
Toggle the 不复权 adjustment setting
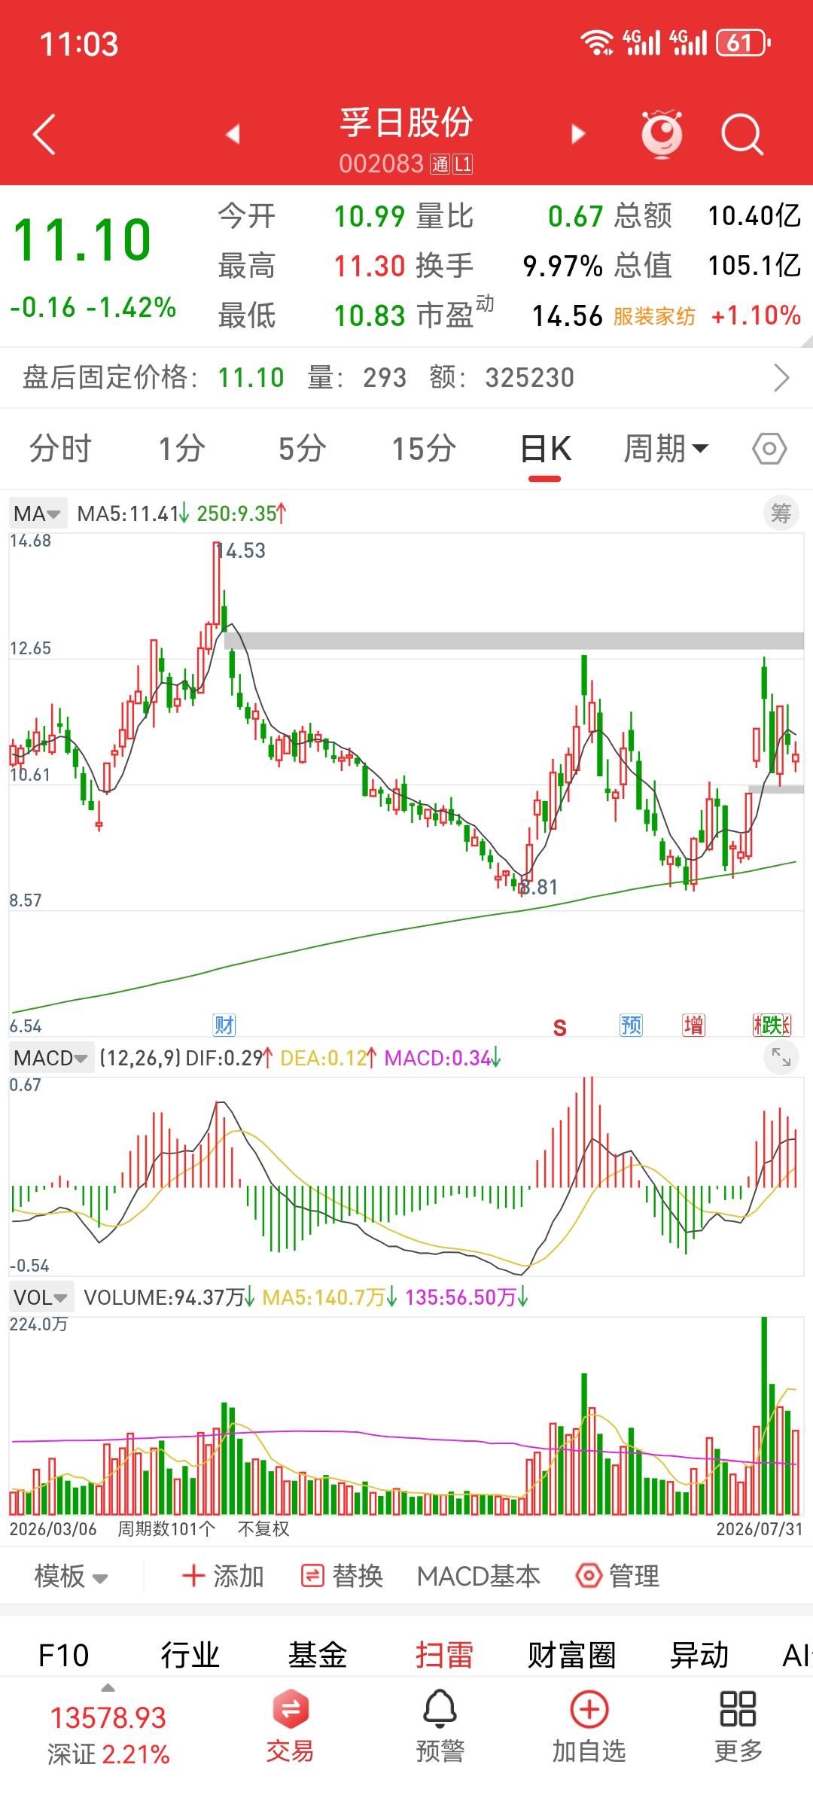click(x=263, y=1528)
